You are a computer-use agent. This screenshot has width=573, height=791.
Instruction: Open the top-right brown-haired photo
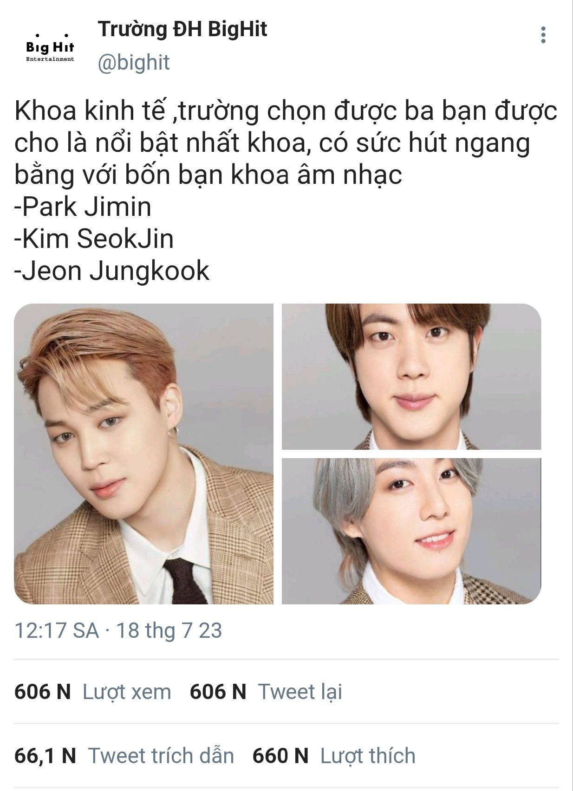[x=411, y=376]
